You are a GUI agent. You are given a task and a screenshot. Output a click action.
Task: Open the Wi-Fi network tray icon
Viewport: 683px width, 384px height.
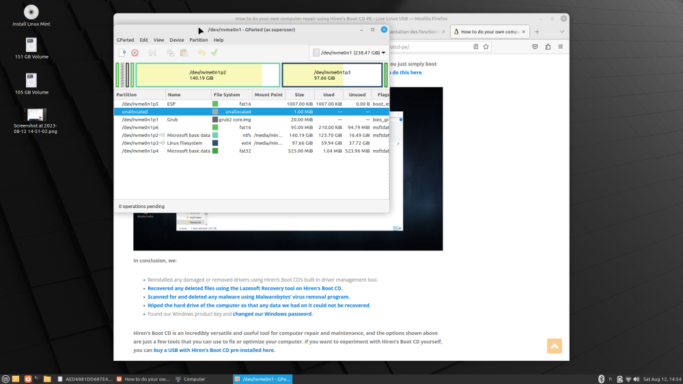[x=628, y=379]
